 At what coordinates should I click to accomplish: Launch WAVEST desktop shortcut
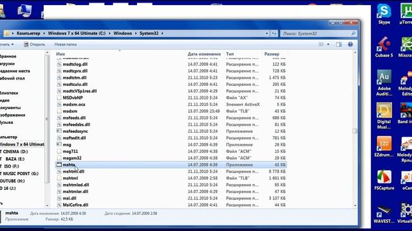coord(384,214)
